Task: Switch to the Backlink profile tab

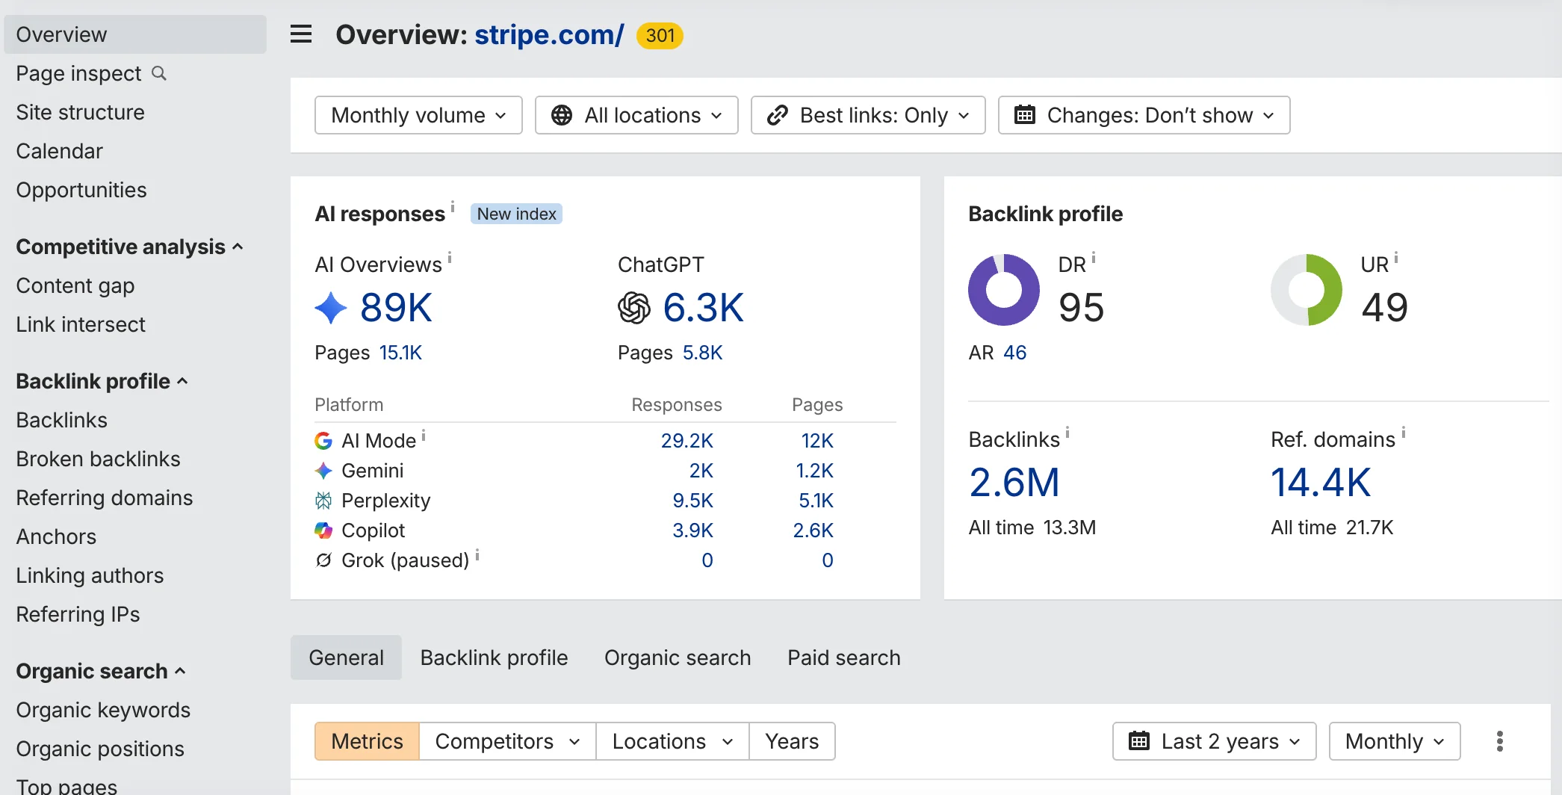Action: 494,658
